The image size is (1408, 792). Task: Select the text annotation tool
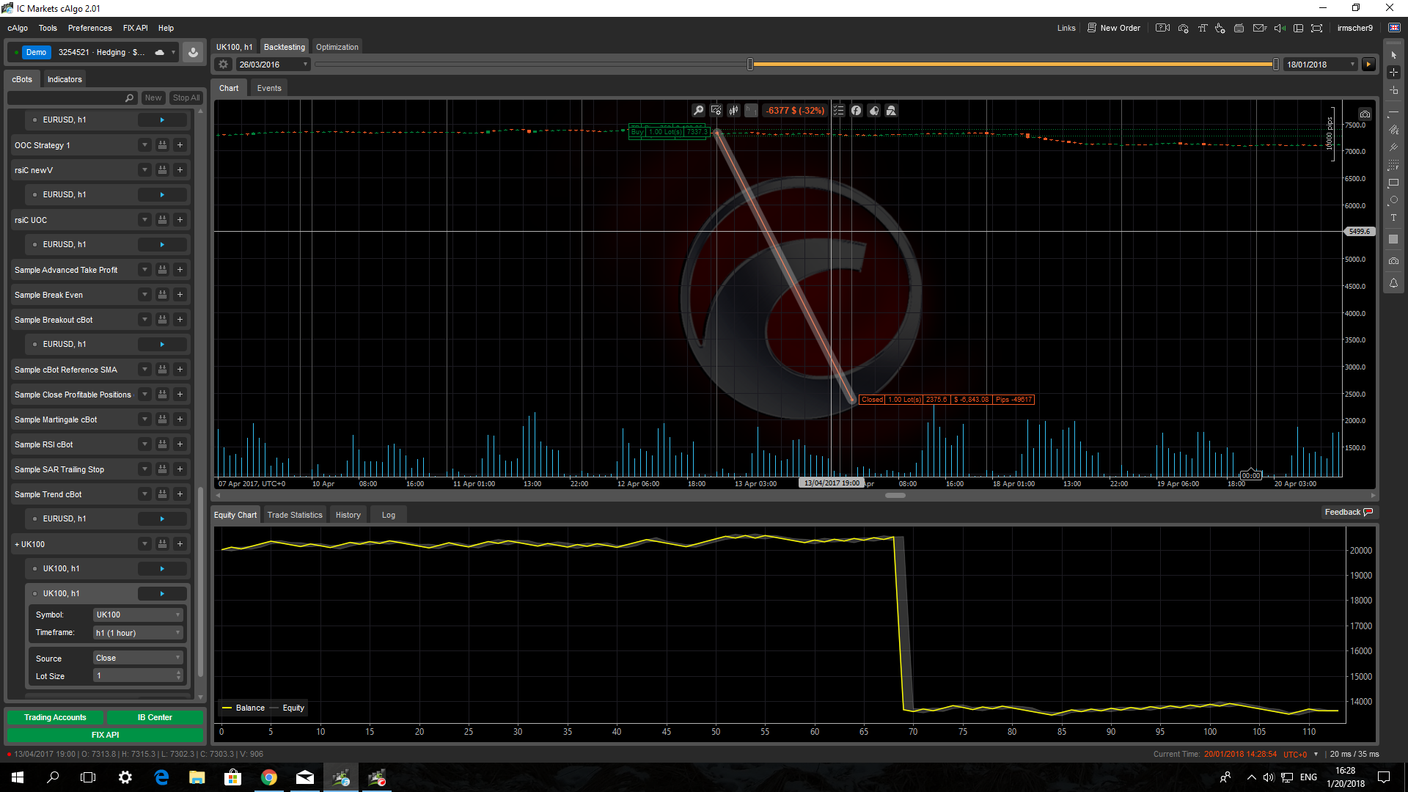click(1393, 218)
